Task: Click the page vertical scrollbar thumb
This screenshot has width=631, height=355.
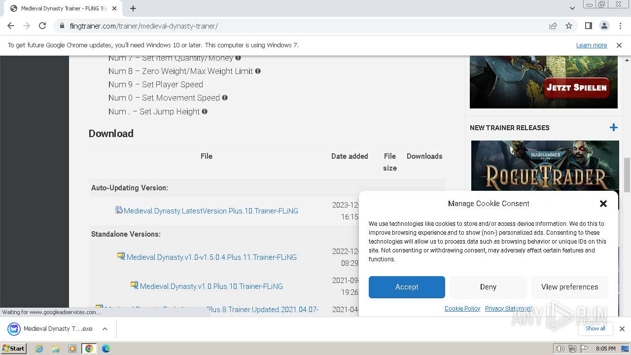Action: click(627, 175)
